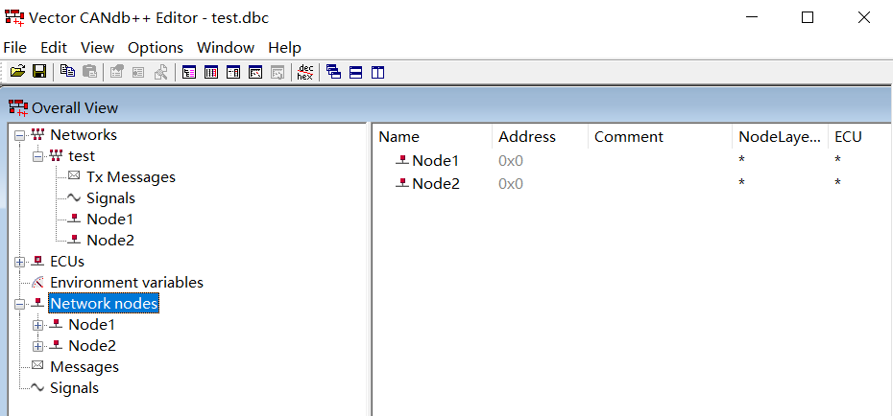Expand the ECUs tree branch
Image resolution: width=893 pixels, height=416 pixels.
[20, 262]
